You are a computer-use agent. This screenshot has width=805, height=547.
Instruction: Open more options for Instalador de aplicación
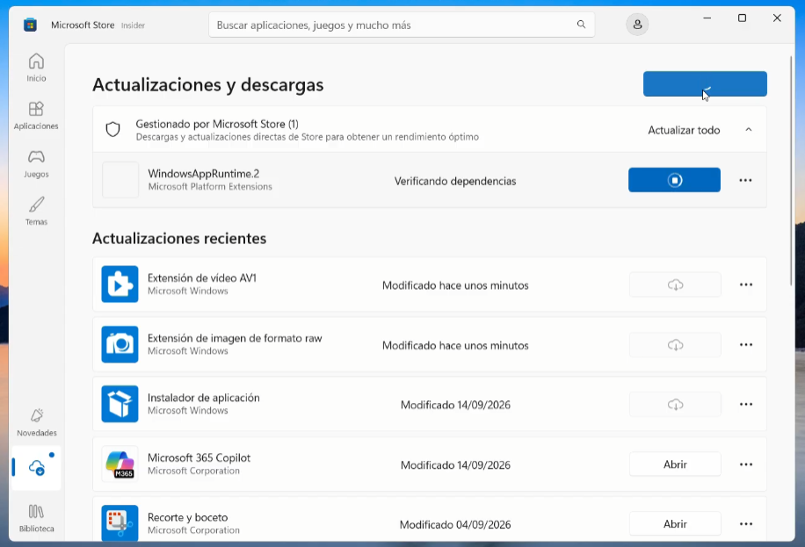pyautogui.click(x=746, y=405)
